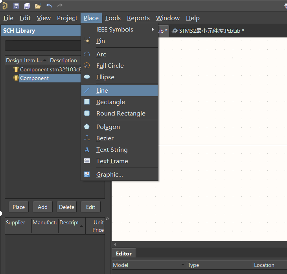
Task: Select Polygon menu entry
Action: pos(120,127)
